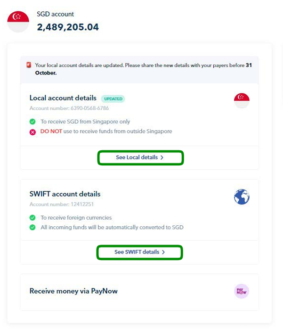Image resolution: width=283 pixels, height=336 pixels.
Task: Expand Receive money via PayNow section
Action: tap(139, 292)
